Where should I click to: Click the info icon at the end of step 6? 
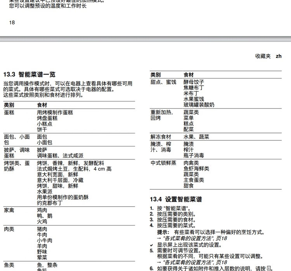coord(269,268)
